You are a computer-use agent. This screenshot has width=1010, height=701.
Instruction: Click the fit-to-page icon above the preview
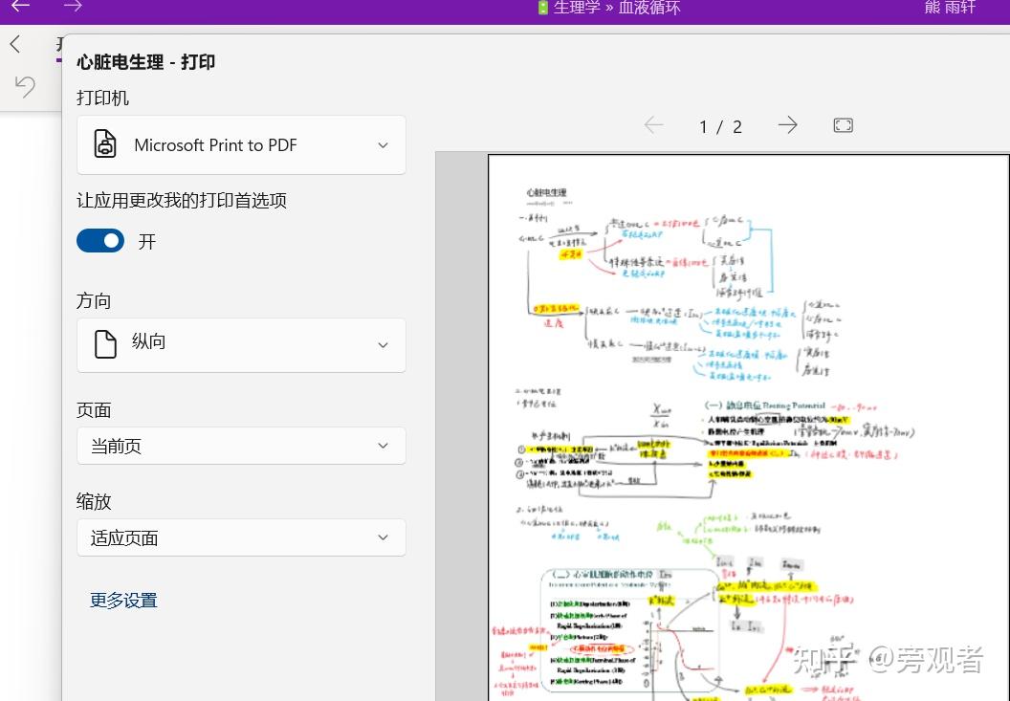pyautogui.click(x=843, y=124)
